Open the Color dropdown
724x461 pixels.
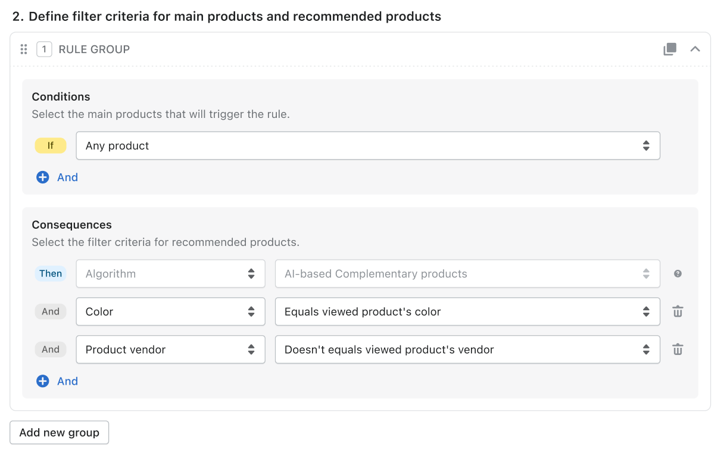(170, 312)
